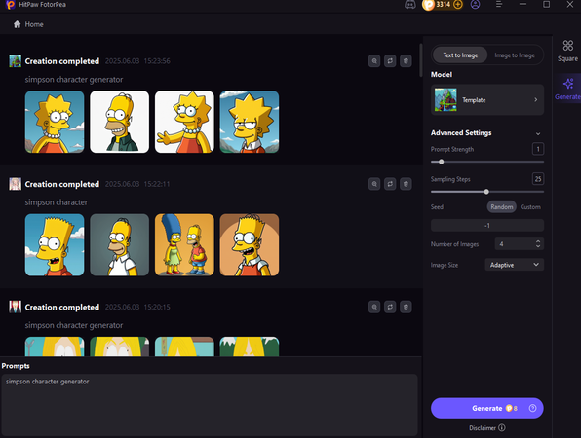Regenerate the 15:23:56 creation
Image resolution: width=581 pixels, height=438 pixels.
point(390,61)
